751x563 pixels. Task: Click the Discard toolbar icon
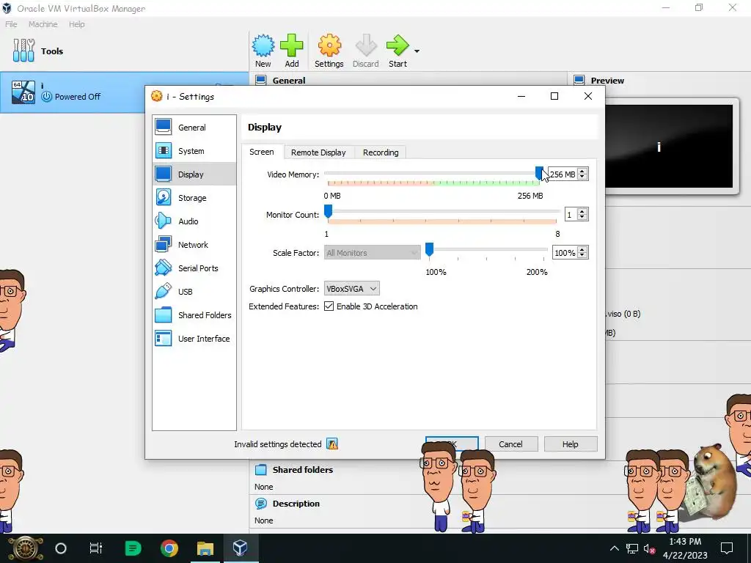click(366, 46)
